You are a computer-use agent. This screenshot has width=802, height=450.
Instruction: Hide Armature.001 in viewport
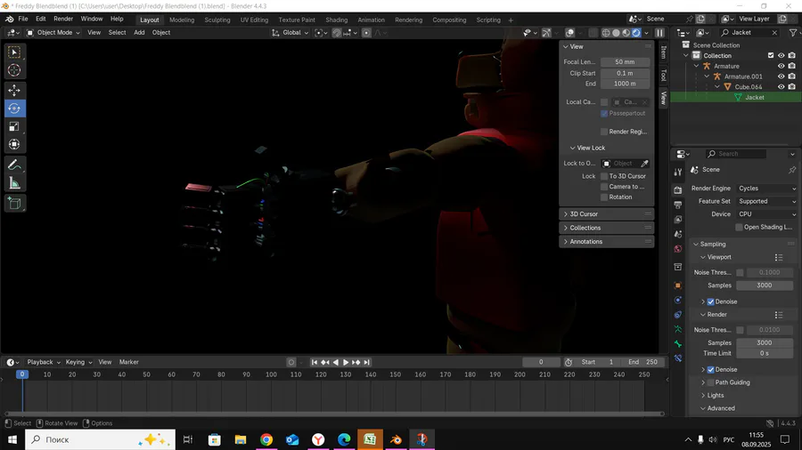tap(781, 76)
